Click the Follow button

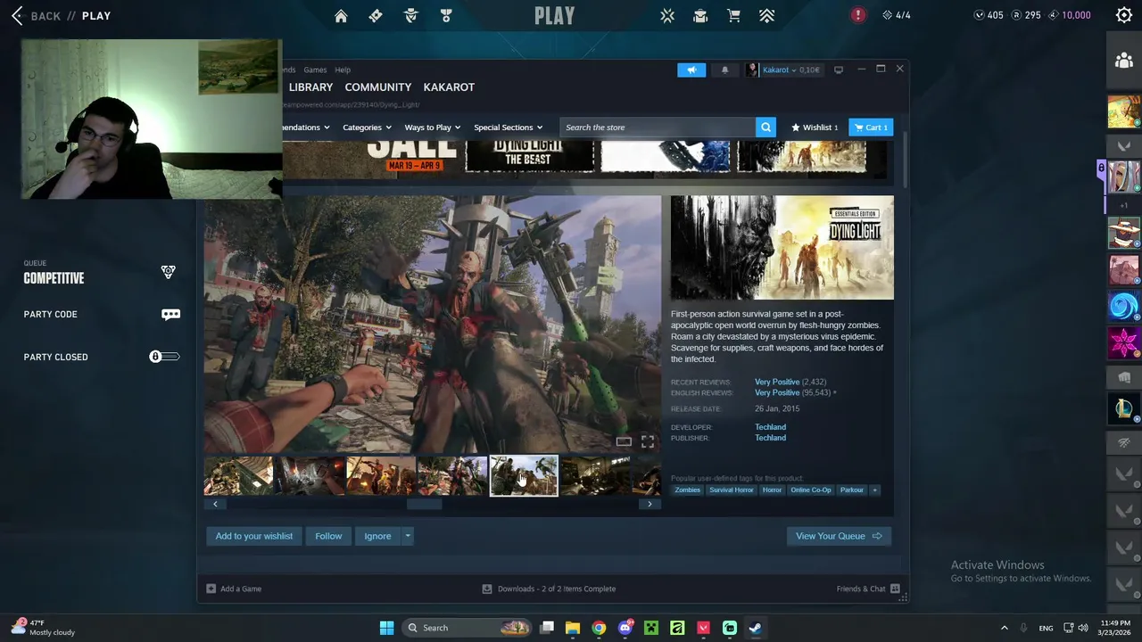(328, 536)
